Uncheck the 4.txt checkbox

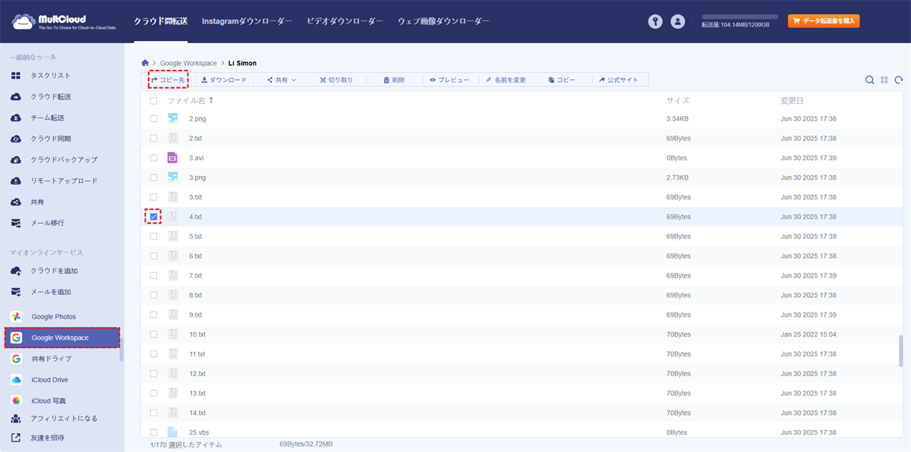(x=154, y=217)
